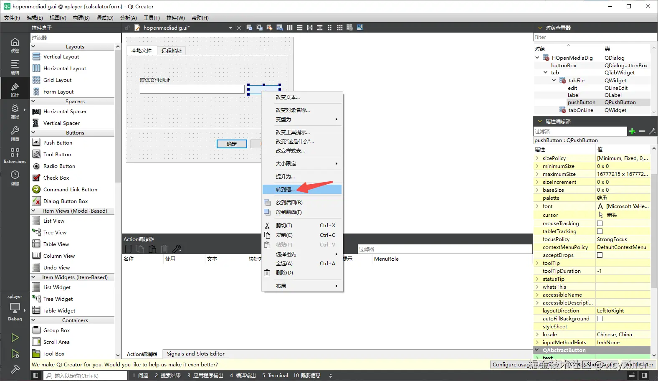658x381 pixels.
Task: Toggle mouseTracking checkbox
Action: coord(600,224)
